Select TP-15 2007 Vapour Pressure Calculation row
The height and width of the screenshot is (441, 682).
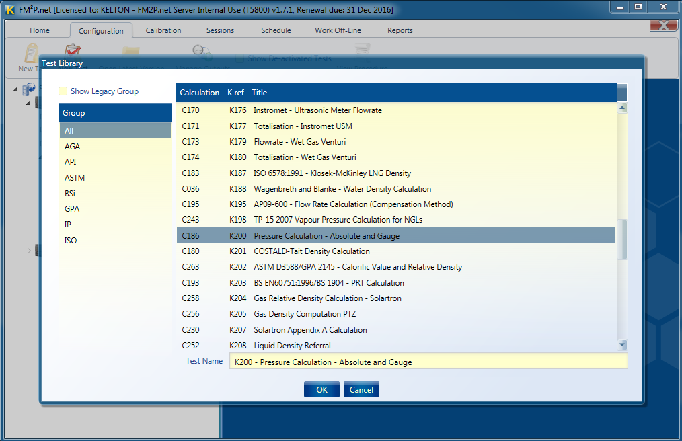396,220
